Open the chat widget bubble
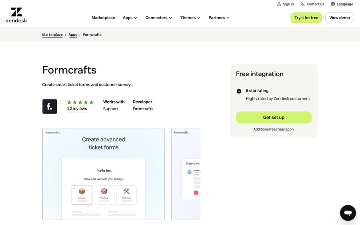 pos(348,213)
